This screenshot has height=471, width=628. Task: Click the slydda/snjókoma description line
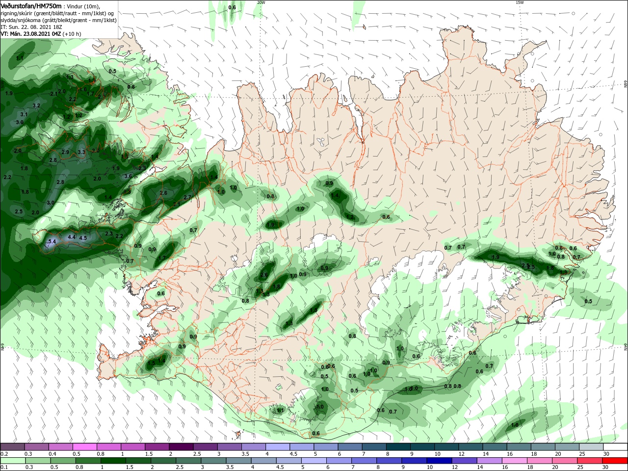click(58, 20)
